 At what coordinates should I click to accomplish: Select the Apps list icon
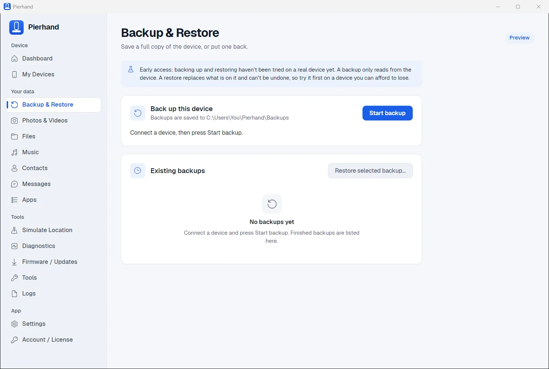(x=14, y=200)
